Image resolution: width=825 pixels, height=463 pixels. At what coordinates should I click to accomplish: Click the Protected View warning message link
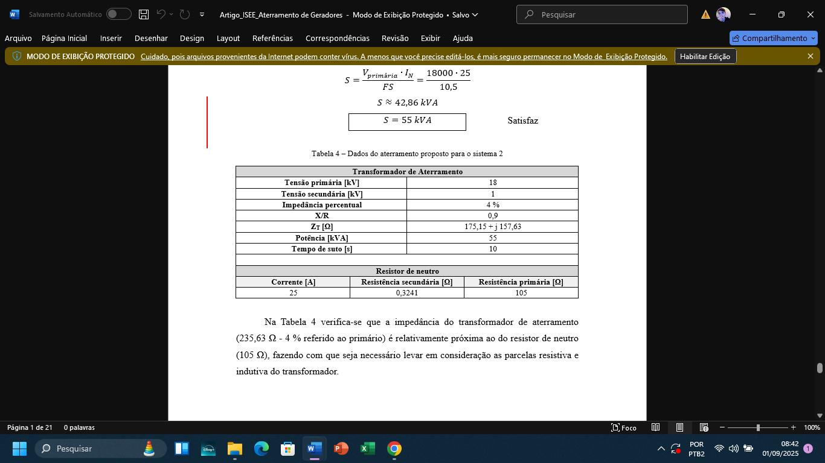coord(404,57)
